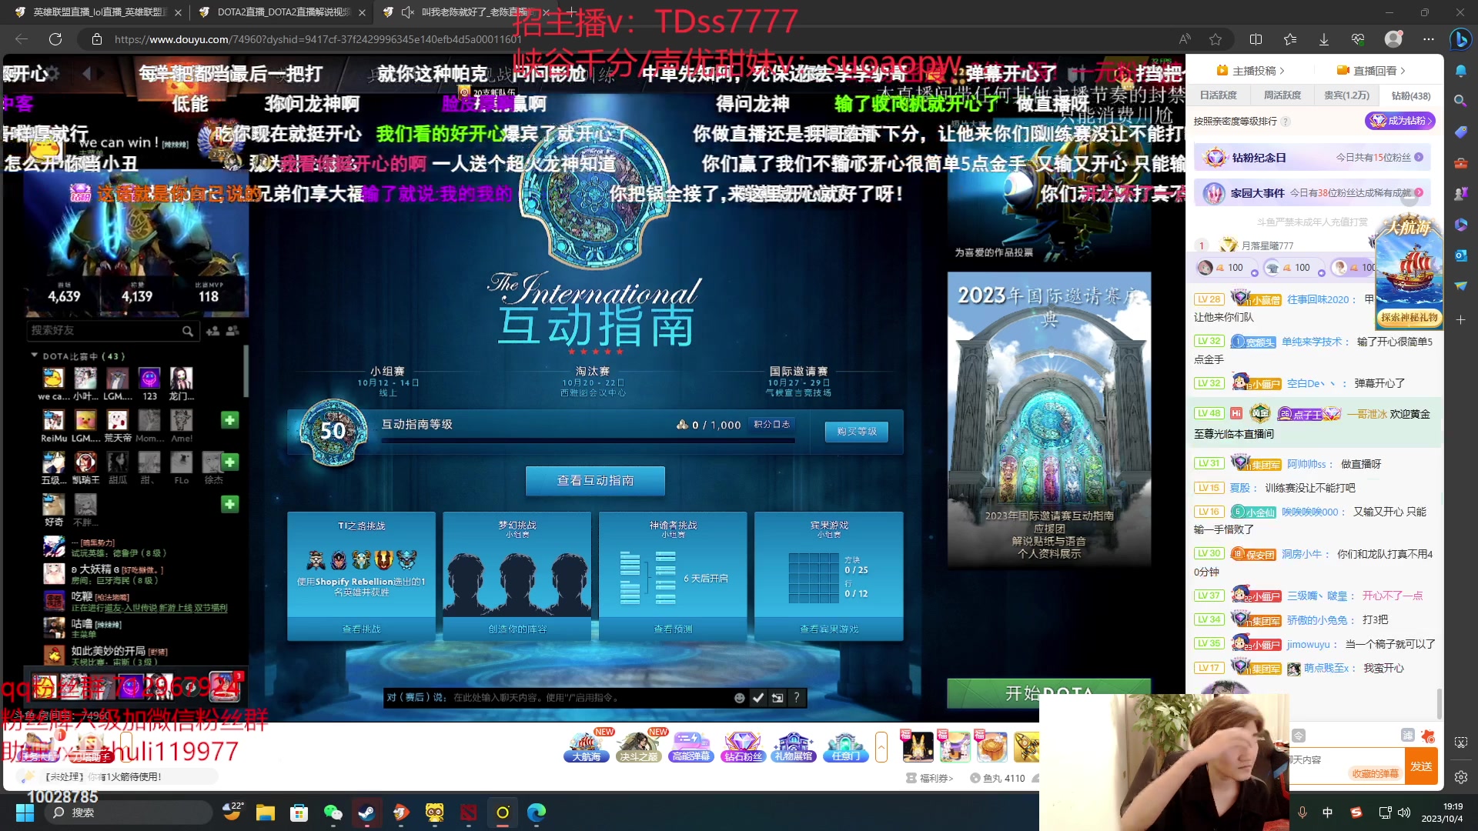Switch to the 日活跃度 tab
Viewport: 1478px width, 831px height.
(x=1219, y=95)
